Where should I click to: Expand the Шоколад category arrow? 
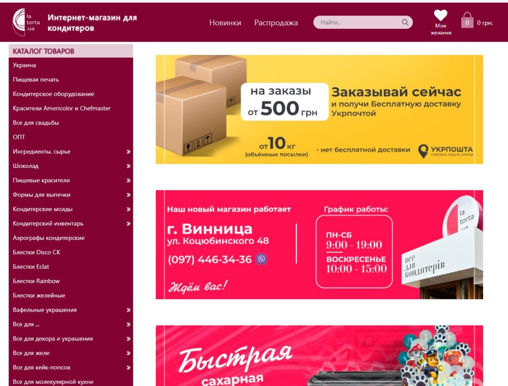click(128, 166)
